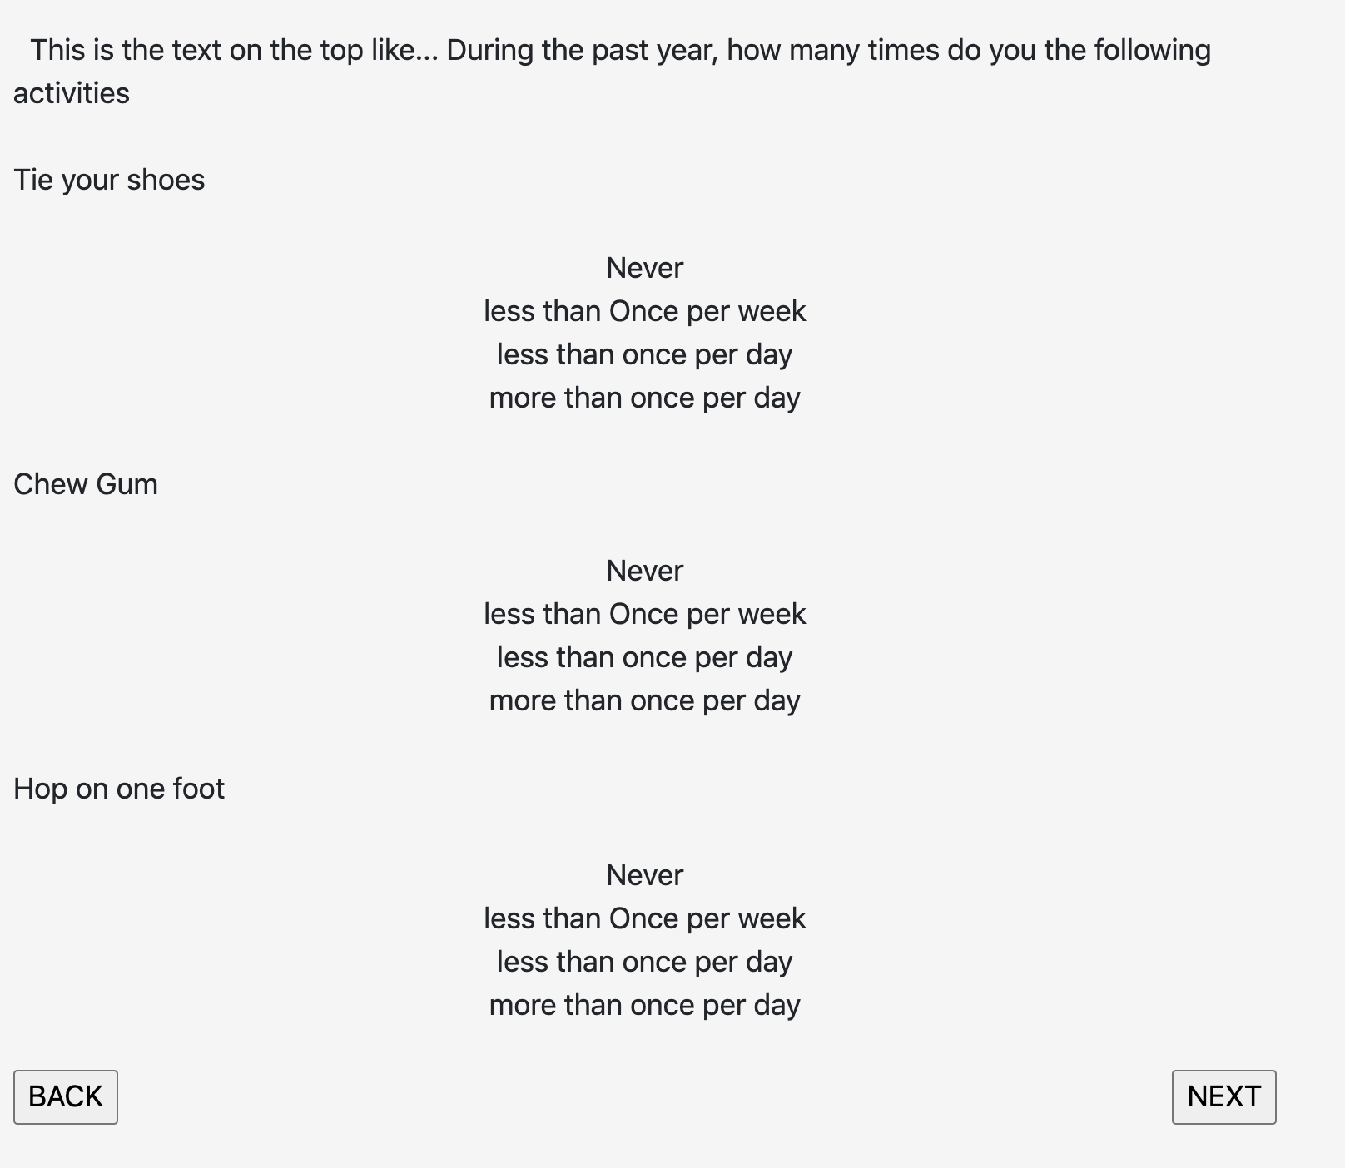This screenshot has width=1345, height=1168.
Task: Pick 'less than once per day' under Hop on one foot
Action: click(644, 962)
